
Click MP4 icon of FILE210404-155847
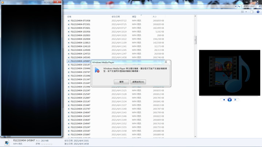(68, 135)
